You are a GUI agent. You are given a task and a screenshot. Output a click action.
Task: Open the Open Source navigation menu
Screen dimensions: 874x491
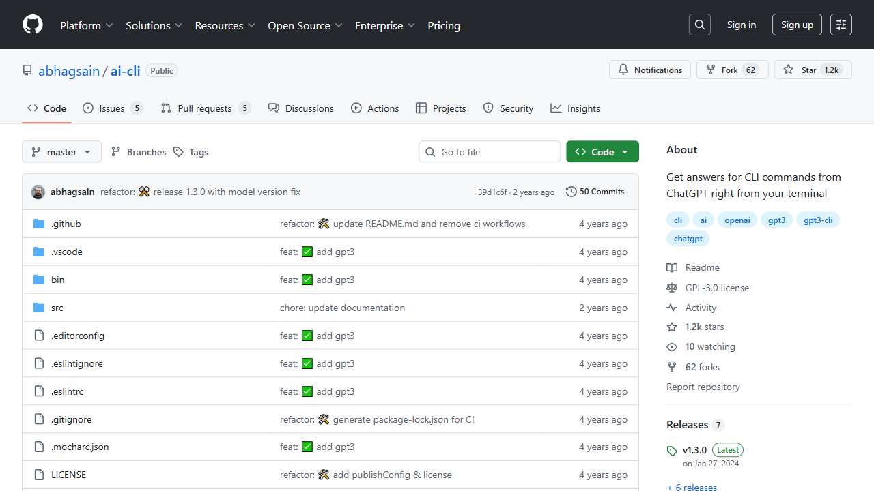pos(305,25)
